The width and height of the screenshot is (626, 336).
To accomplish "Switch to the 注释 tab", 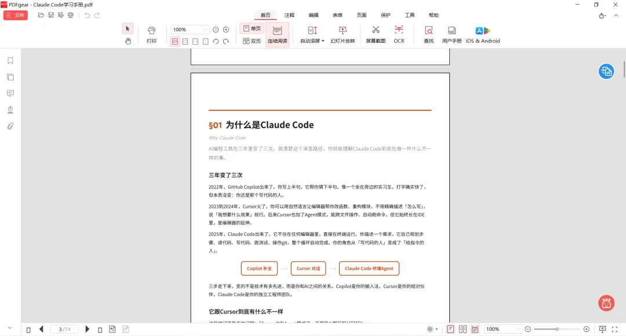I will pos(289,15).
